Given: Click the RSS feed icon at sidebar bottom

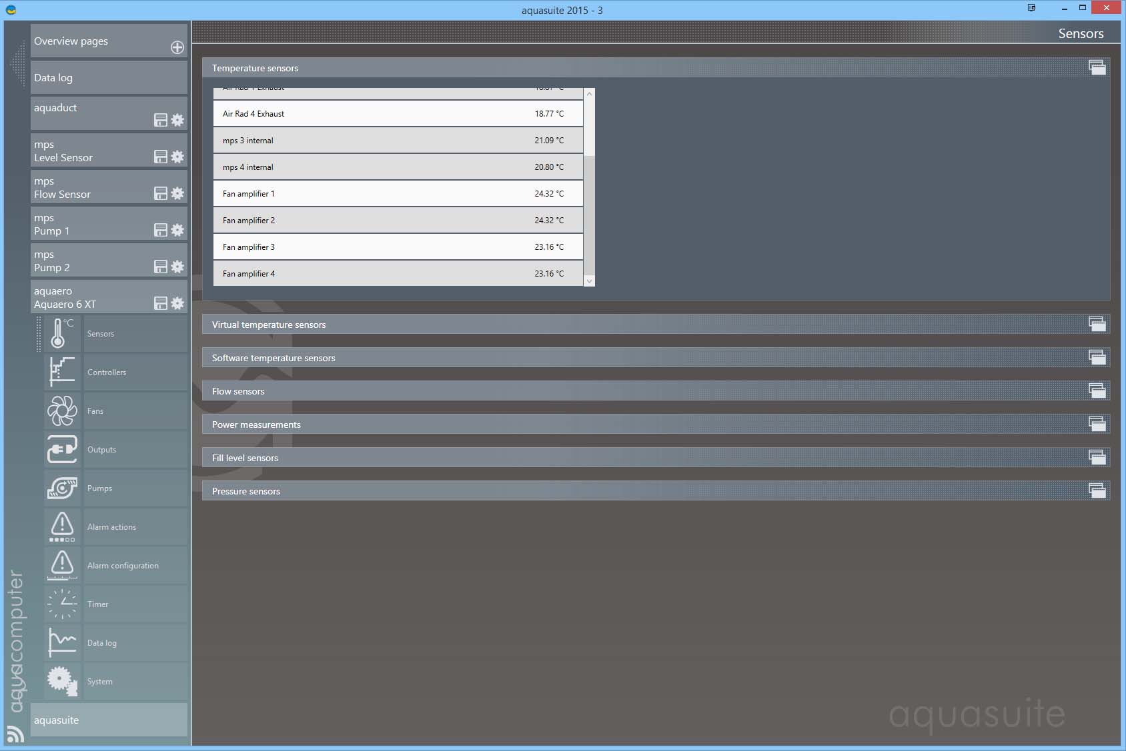Looking at the screenshot, I should (x=15, y=734).
